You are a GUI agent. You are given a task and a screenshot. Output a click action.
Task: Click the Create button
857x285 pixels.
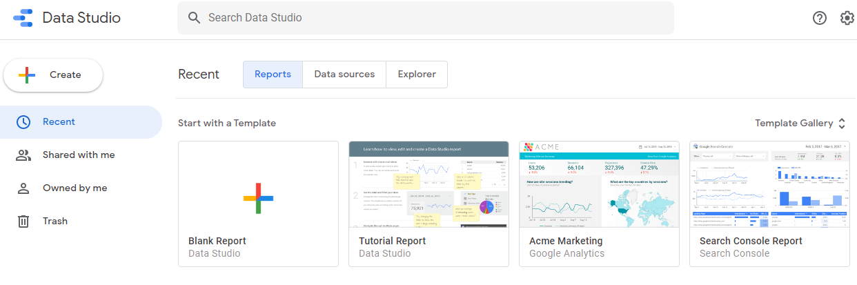pyautogui.click(x=53, y=75)
